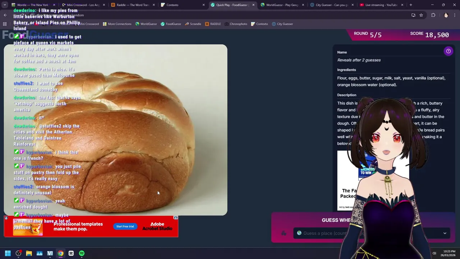Image resolution: width=460 pixels, height=259 pixels.
Task: Open Spotify from the taskbar
Action: (x=82, y=253)
